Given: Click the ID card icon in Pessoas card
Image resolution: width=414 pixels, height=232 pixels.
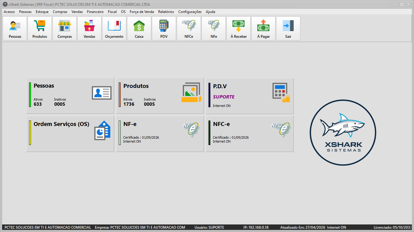Looking at the screenshot, I should 102,93.
